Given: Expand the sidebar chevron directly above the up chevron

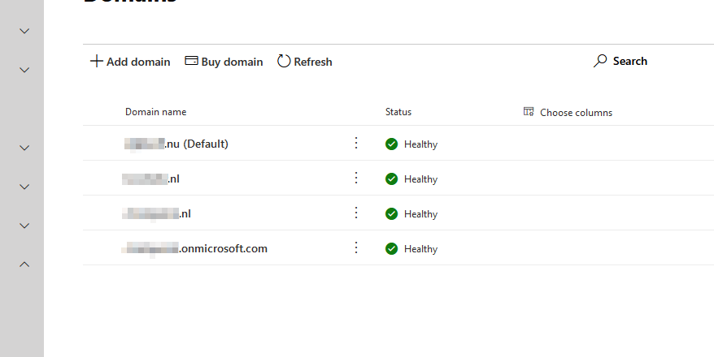Looking at the screenshot, I should tap(24, 226).
